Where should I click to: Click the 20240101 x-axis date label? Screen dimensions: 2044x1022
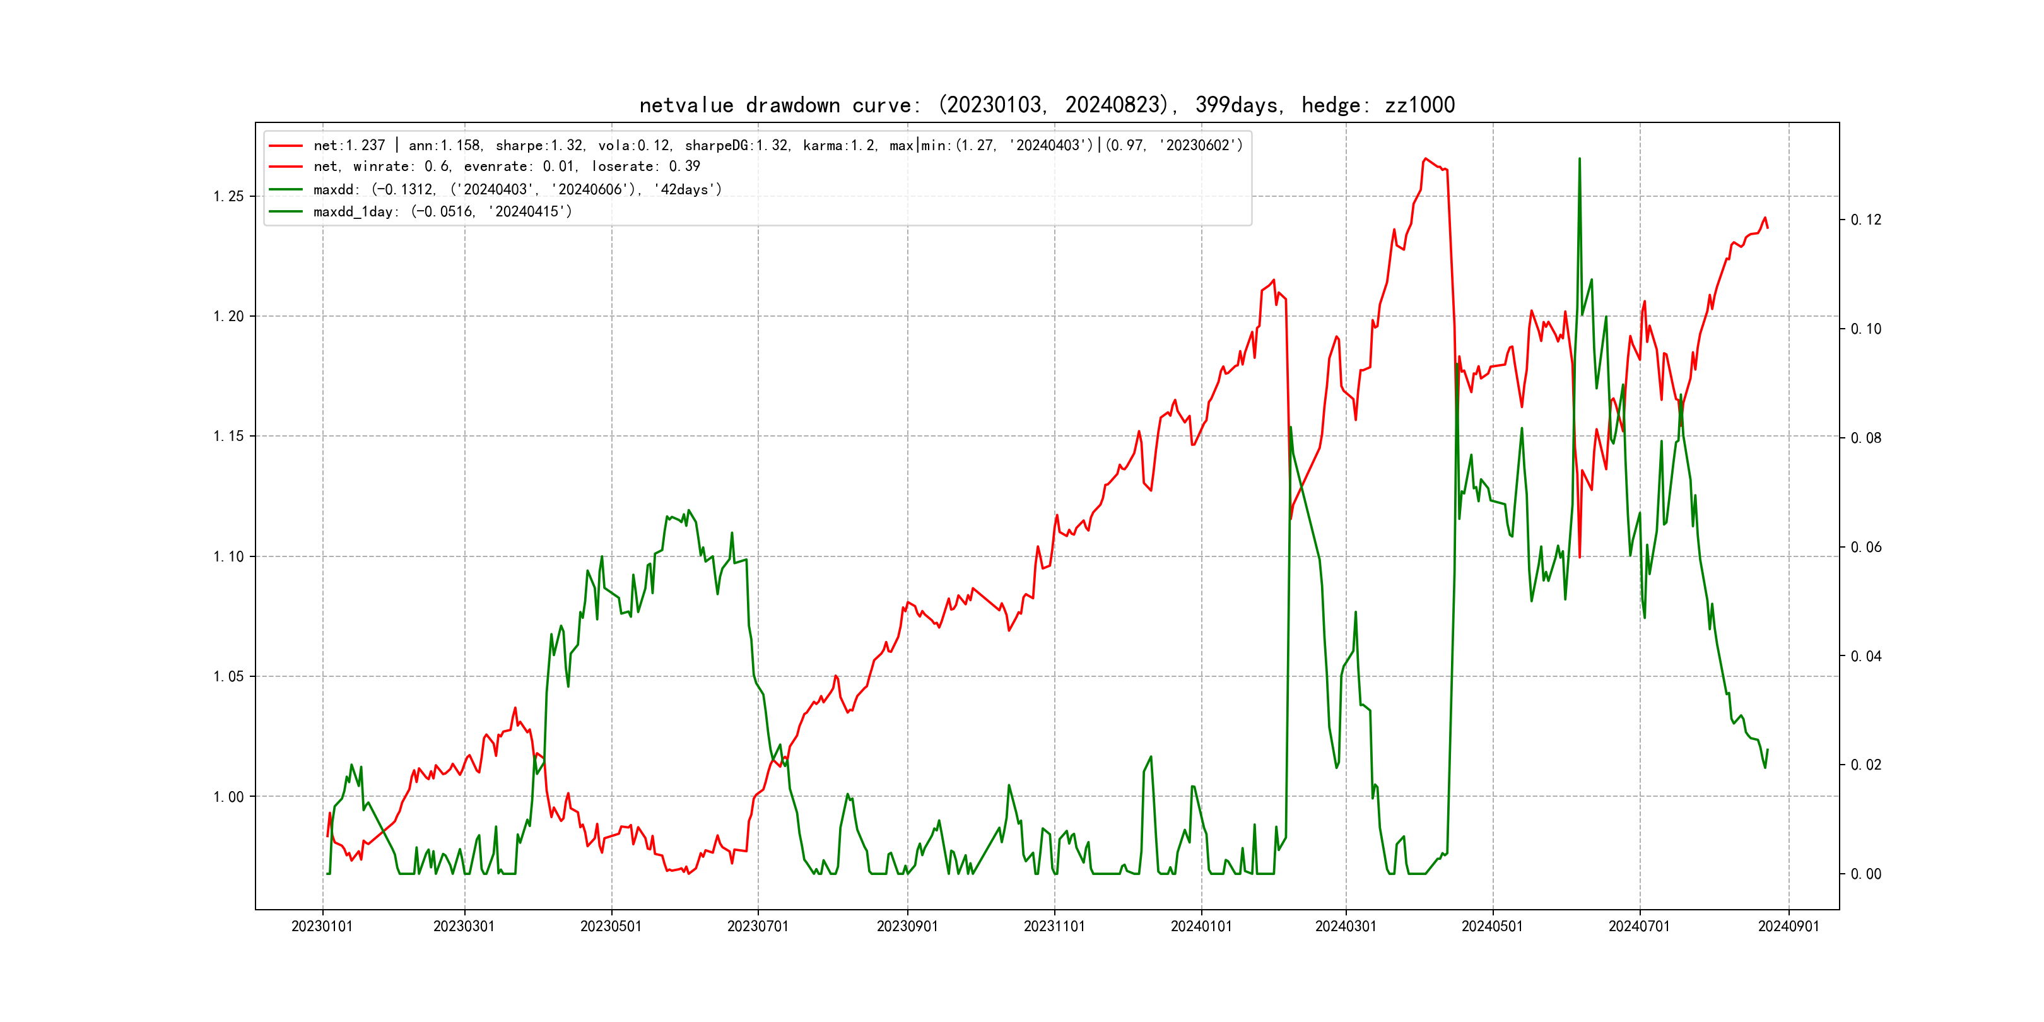1201,926
